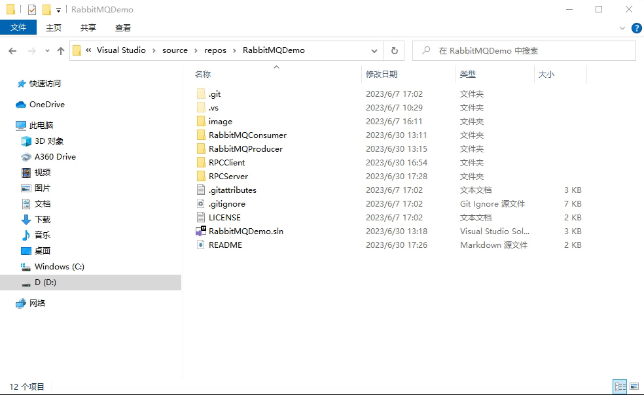This screenshot has width=644, height=395.
Task: Open OneDrive in navigation pane
Action: click(41, 105)
